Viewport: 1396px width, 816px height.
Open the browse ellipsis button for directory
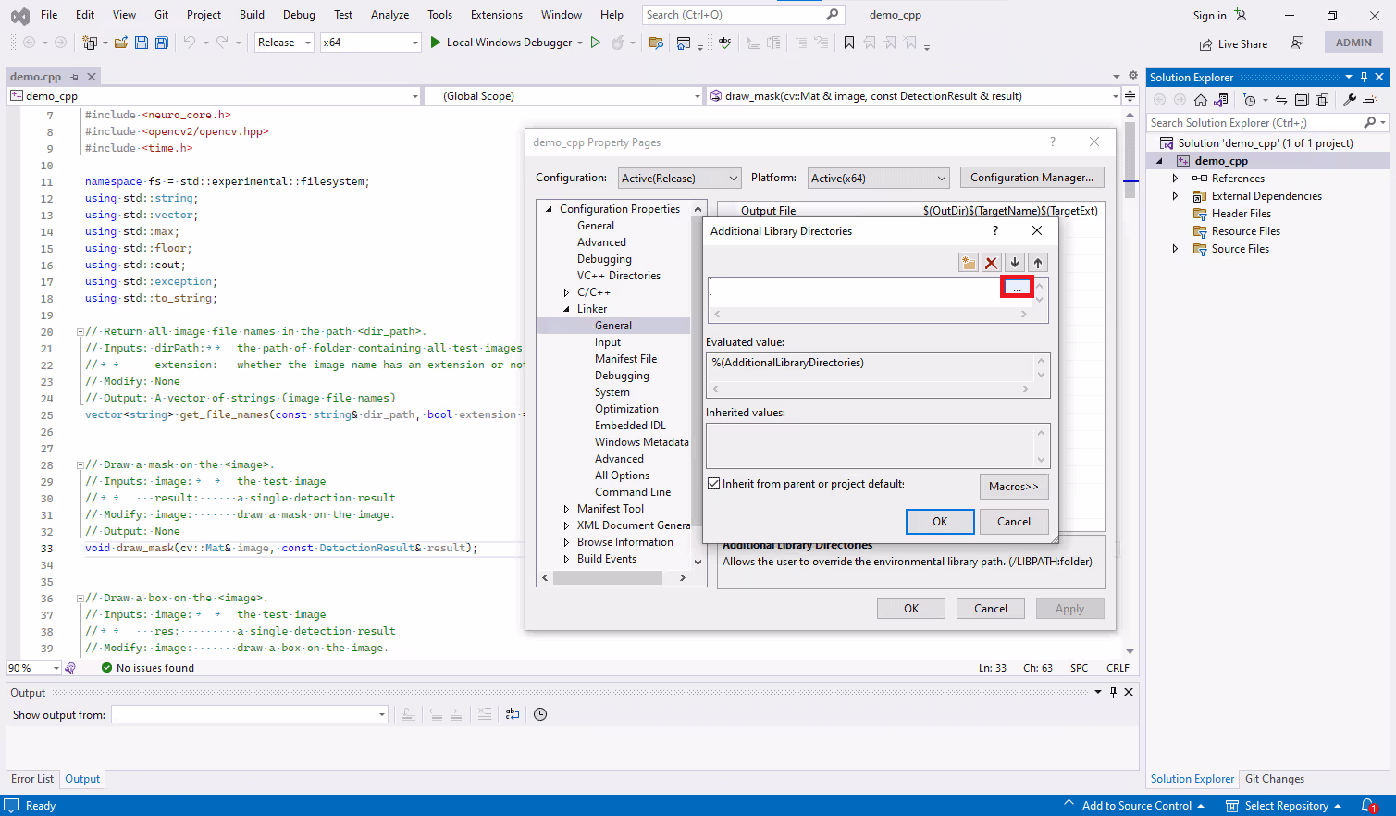click(x=1017, y=288)
